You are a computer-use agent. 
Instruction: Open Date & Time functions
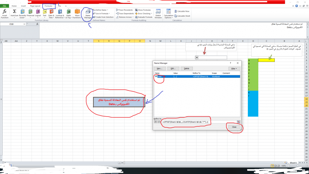tap(51, 14)
